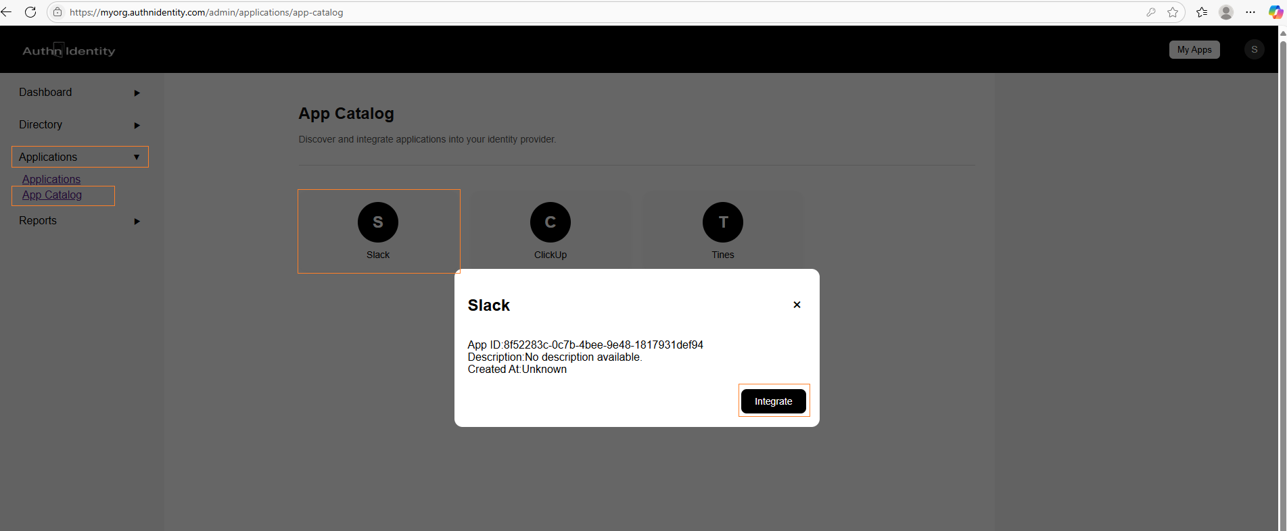Go back with browser back arrow
1287x531 pixels.
click(x=7, y=12)
